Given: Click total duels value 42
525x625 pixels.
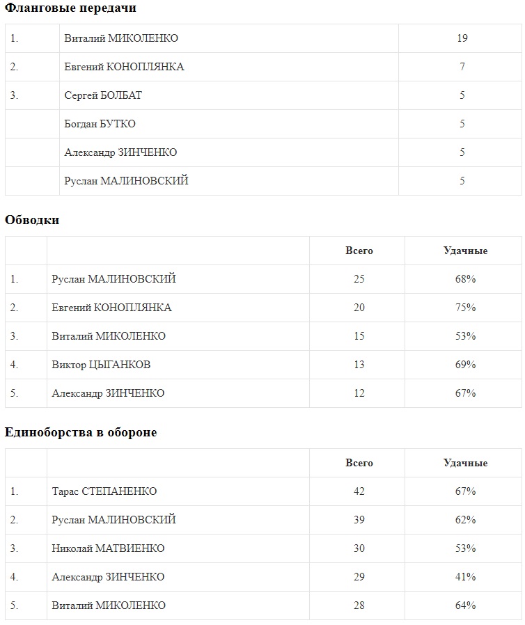Looking at the screenshot, I should point(359,491).
